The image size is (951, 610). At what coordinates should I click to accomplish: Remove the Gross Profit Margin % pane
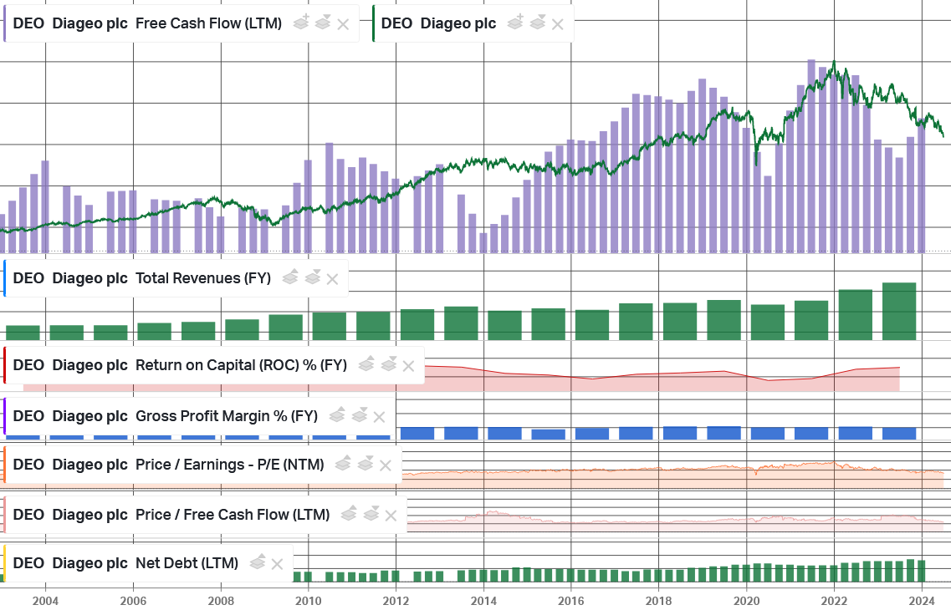click(379, 417)
